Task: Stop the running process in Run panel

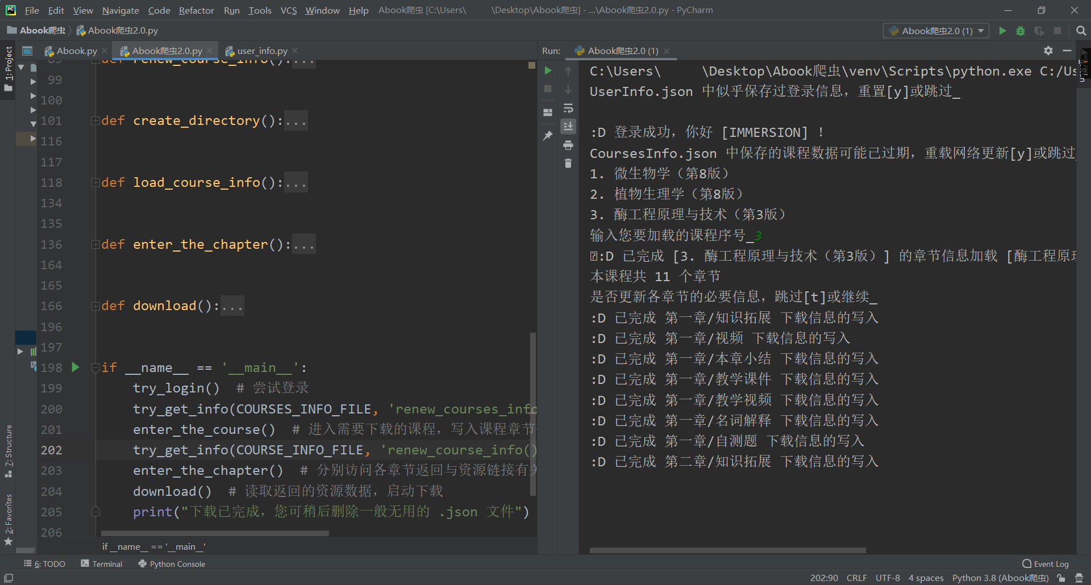Action: click(x=548, y=89)
